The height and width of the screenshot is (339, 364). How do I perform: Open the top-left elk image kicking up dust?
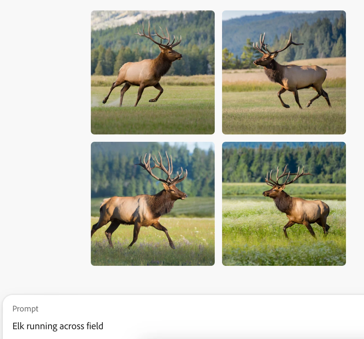[x=153, y=72]
